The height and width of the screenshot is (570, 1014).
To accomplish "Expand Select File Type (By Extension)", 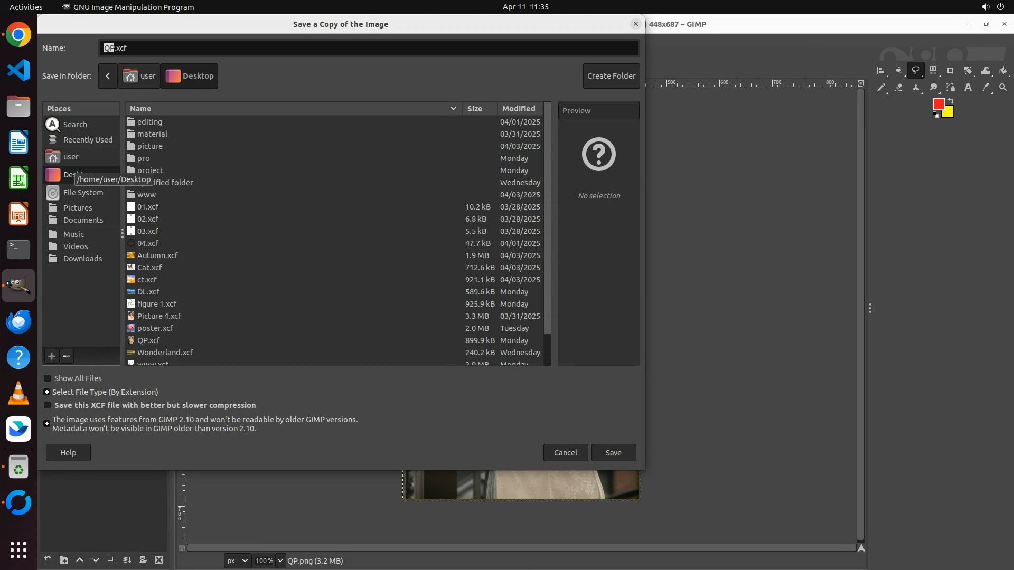I will (47, 392).
